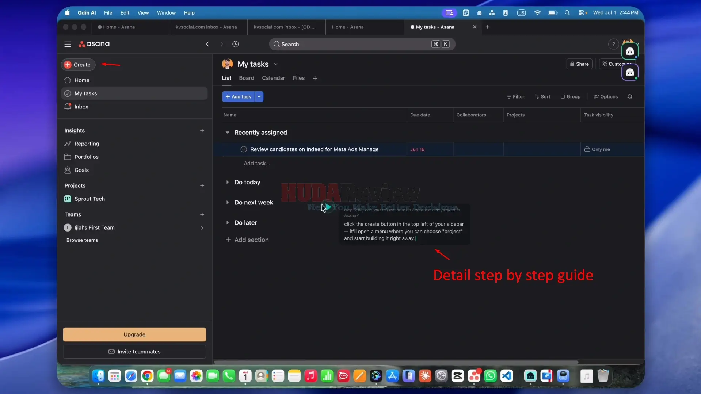Open the help question mark

tap(613, 44)
